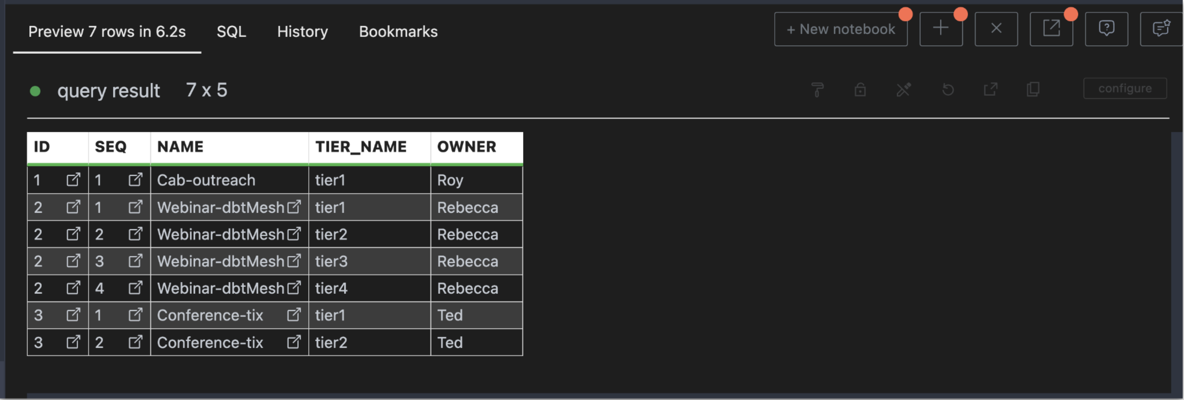Expand the Webinar-dbtMesh tier1 name link
The width and height of the screenshot is (1184, 400).
[x=294, y=207]
